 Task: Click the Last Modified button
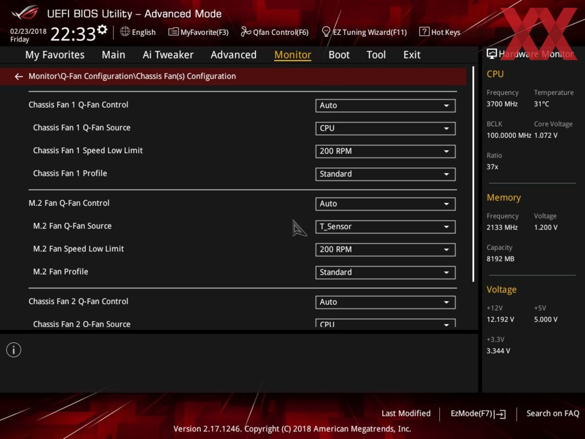tap(406, 413)
